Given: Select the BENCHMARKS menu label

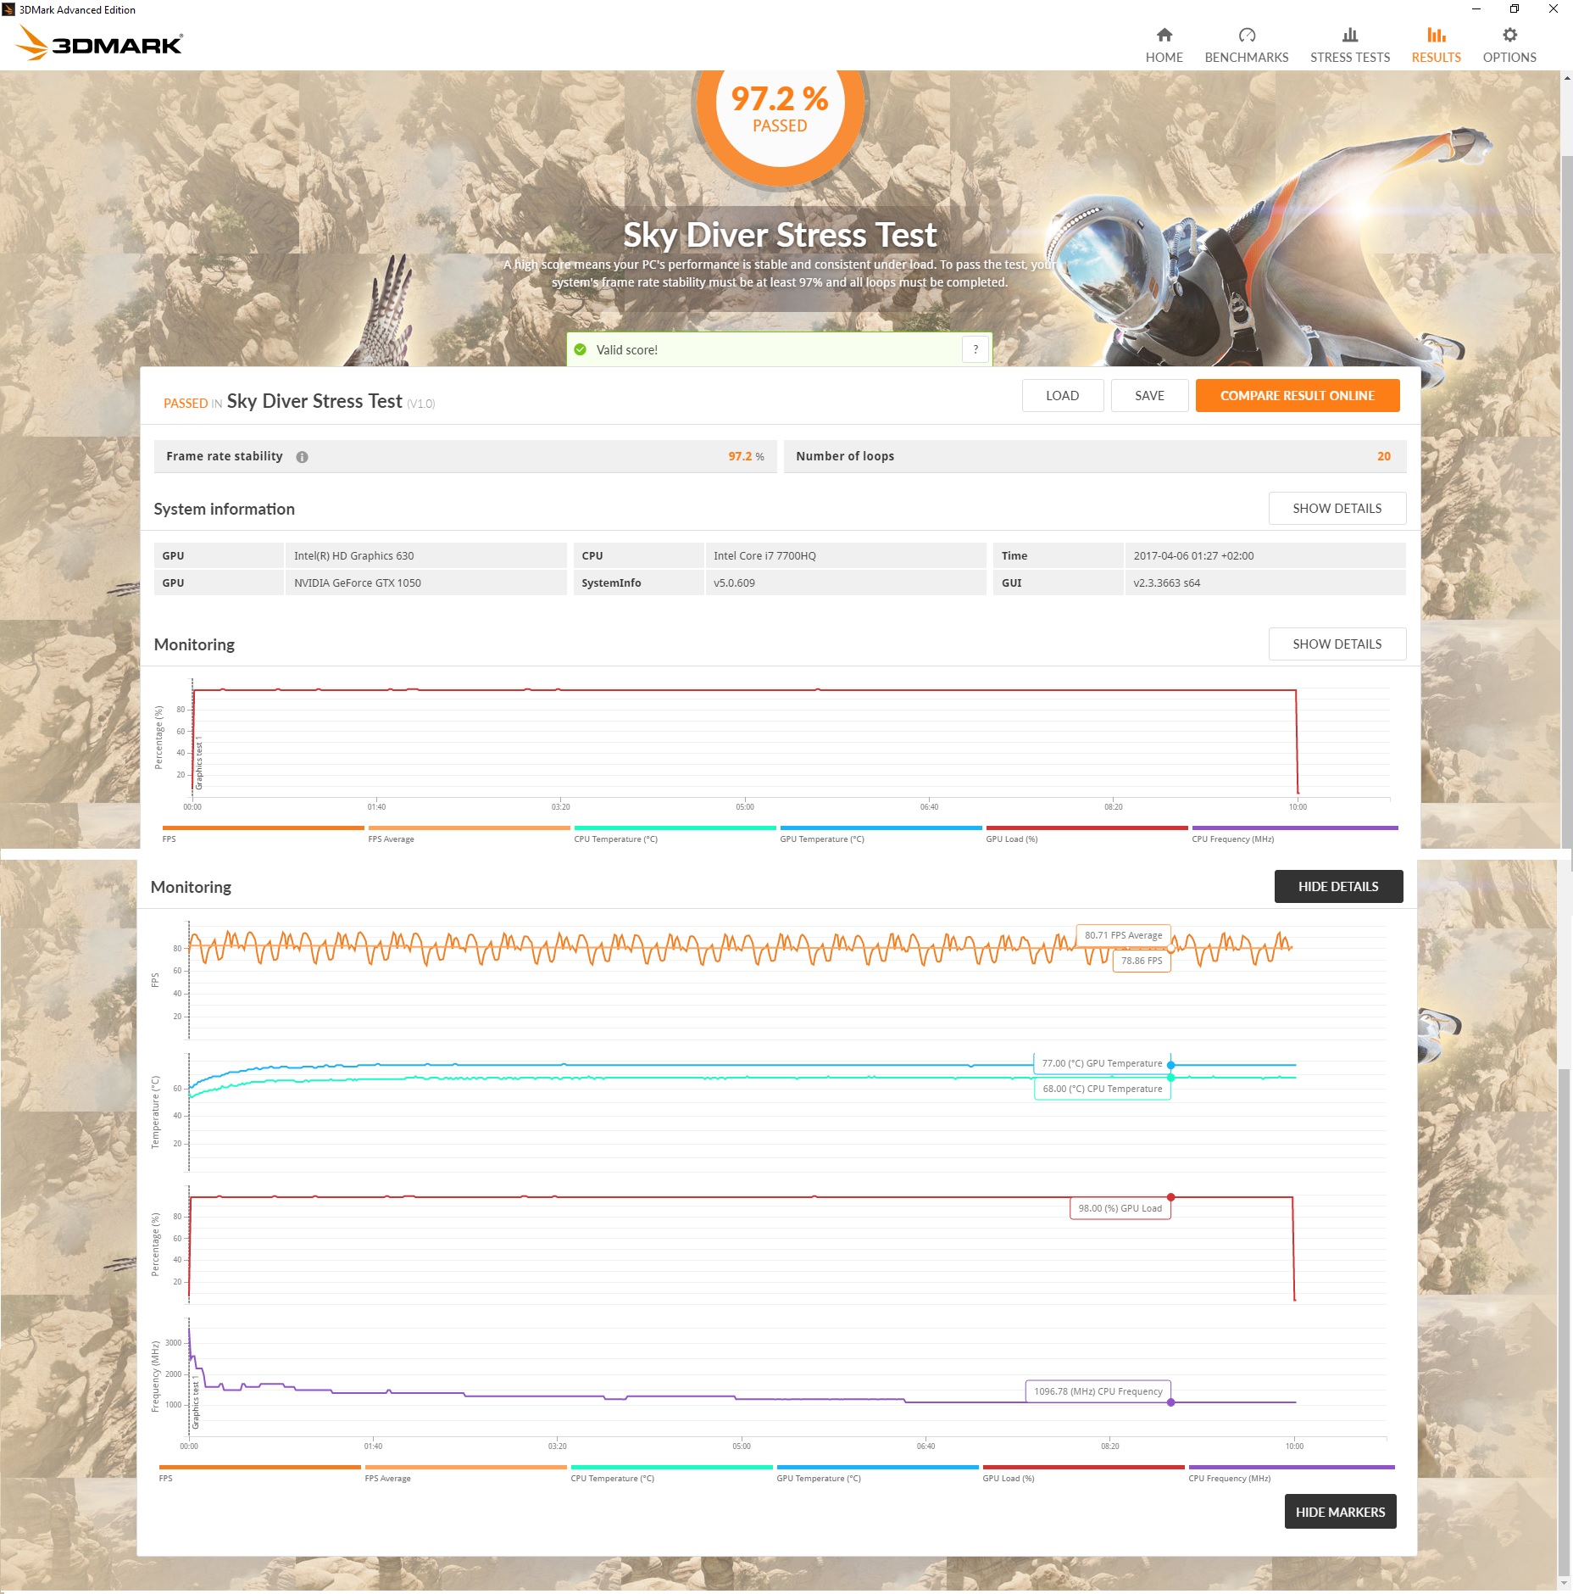Looking at the screenshot, I should tap(1246, 58).
